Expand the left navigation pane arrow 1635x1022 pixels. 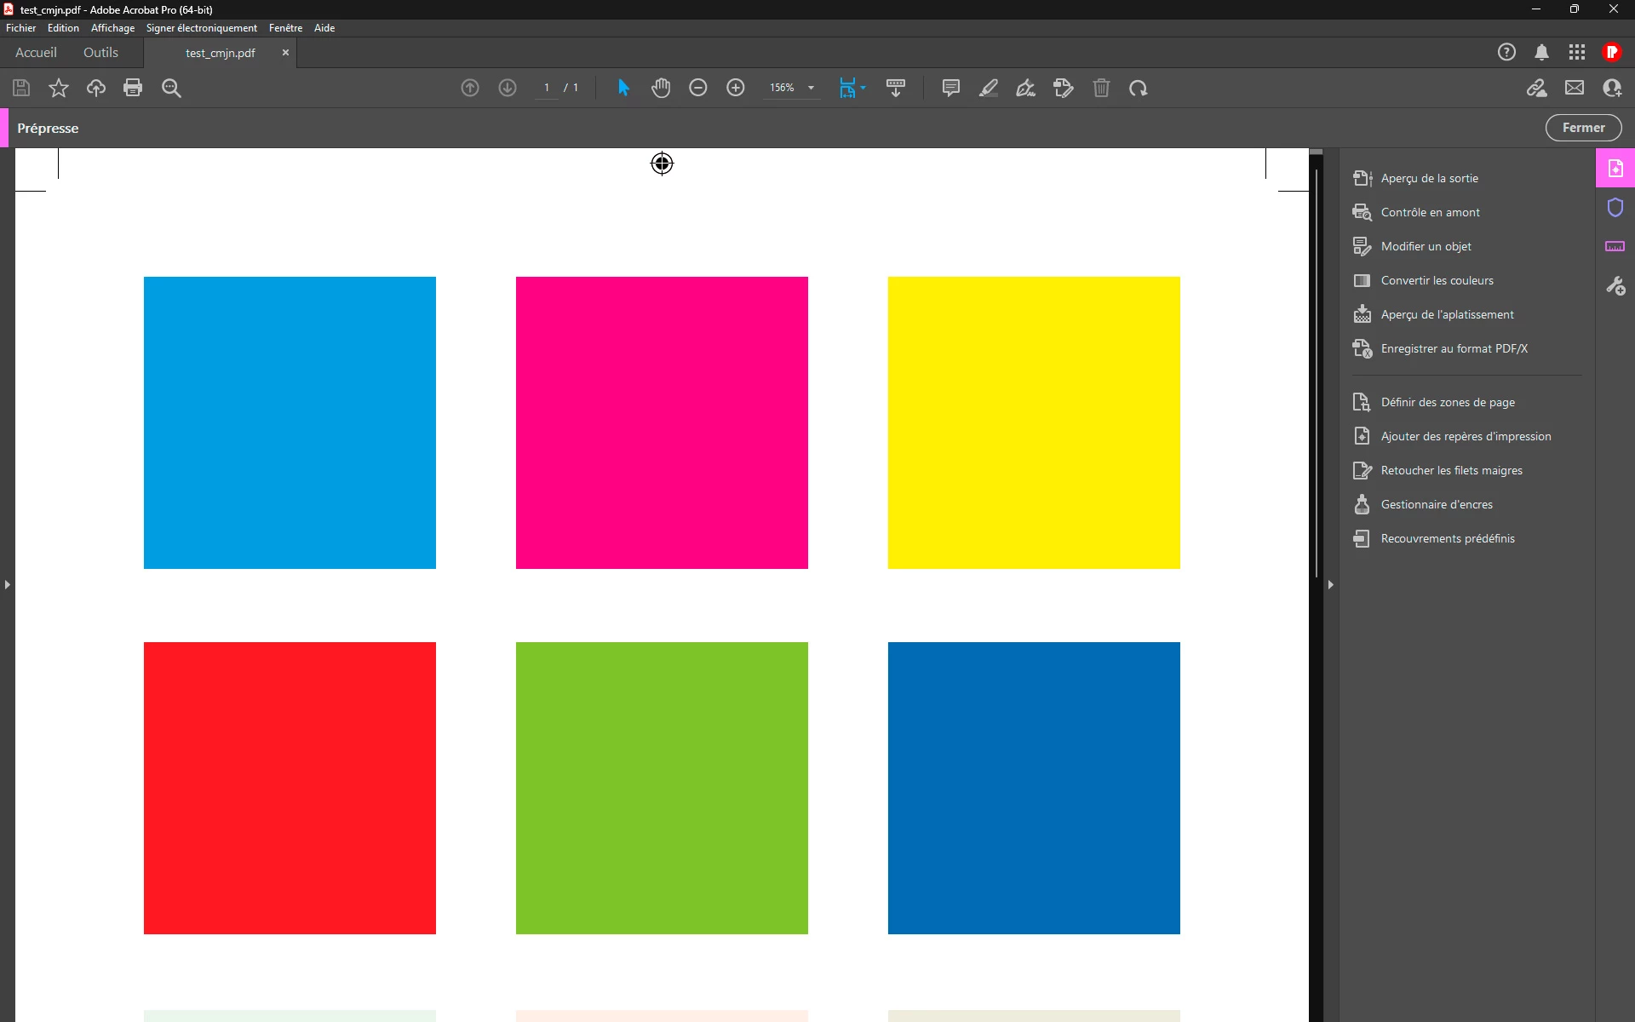point(8,584)
